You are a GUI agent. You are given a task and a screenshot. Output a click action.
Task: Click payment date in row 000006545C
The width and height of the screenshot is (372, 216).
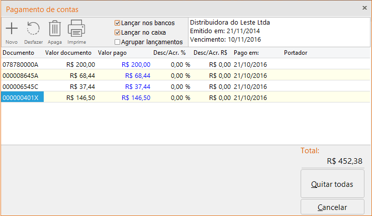pos(250,86)
